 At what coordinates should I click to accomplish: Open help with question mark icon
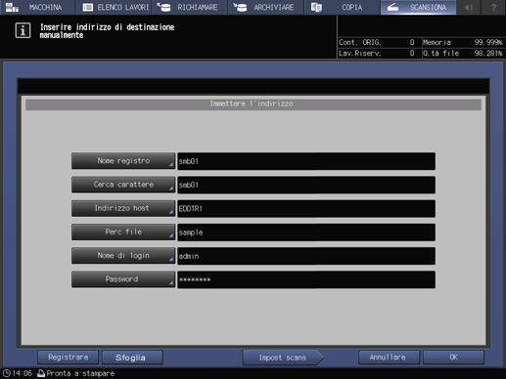point(493,7)
